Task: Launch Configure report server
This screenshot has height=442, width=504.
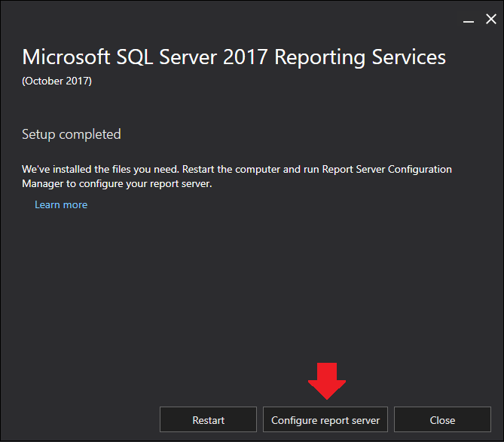Action: (x=325, y=419)
